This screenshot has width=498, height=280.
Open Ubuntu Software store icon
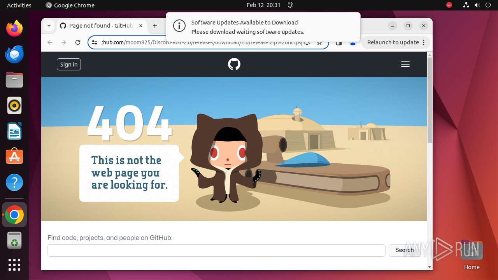click(14, 157)
